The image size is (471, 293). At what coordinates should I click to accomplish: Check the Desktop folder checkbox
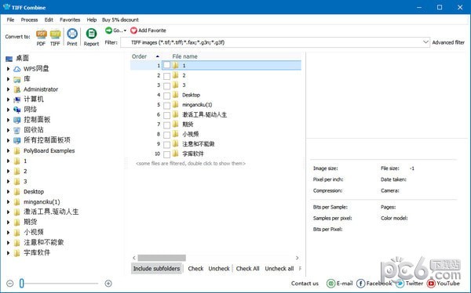pos(166,96)
